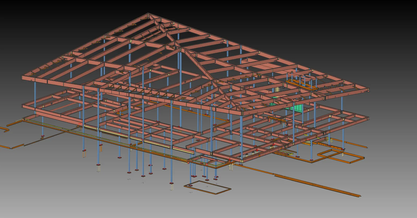Select the isolated rectangular footing frame at the front of the model
Viewport: 417px width, 218px height.
pyautogui.click(x=207, y=188)
